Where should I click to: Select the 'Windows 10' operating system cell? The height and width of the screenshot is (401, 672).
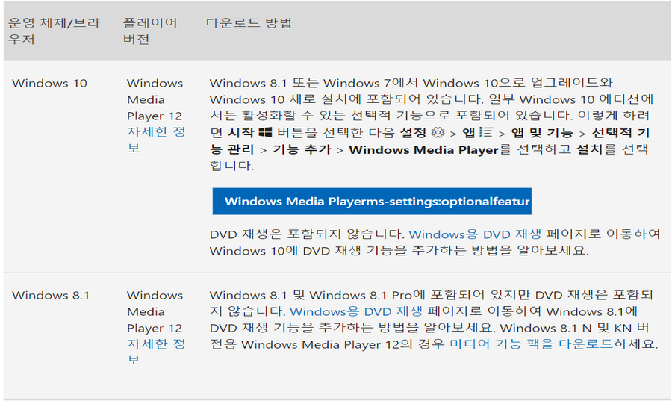(x=49, y=83)
